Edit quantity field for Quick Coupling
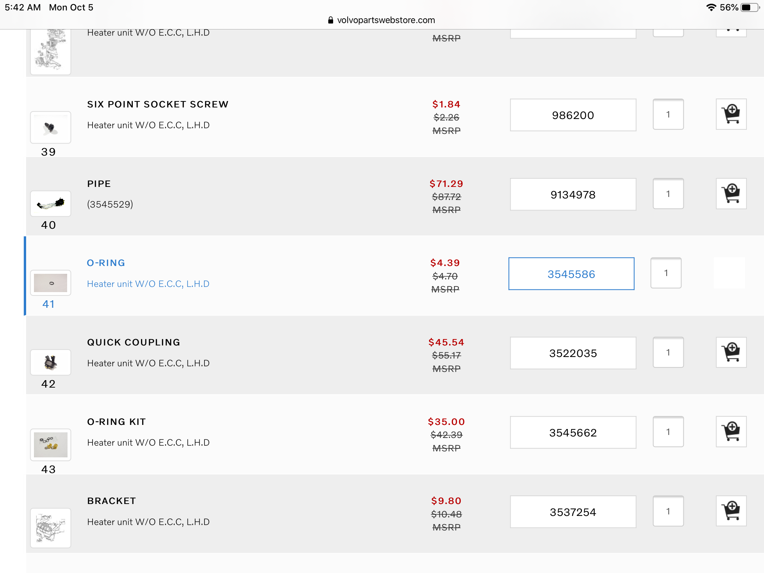 668,353
